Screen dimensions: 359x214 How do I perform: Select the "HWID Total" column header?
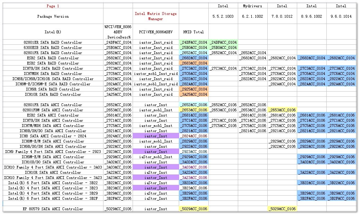coord(193,32)
